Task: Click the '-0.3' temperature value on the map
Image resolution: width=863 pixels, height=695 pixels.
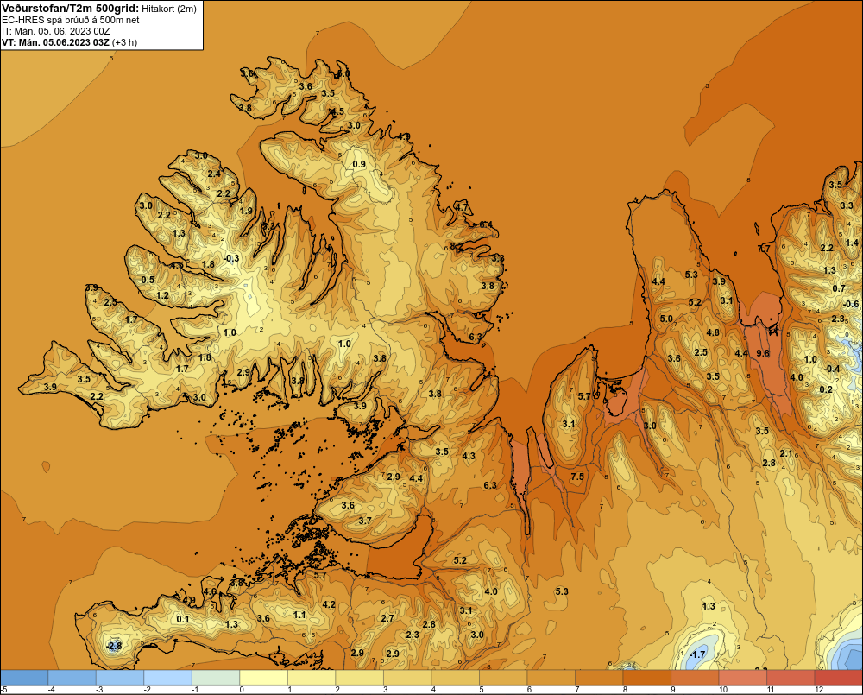Action: pos(231,258)
